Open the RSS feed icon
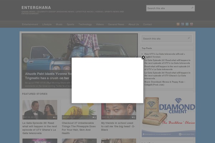The width and height of the screenshot is (215, 143). [x=178, y=24]
